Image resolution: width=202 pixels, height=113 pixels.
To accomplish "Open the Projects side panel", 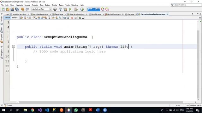I will [2, 38].
